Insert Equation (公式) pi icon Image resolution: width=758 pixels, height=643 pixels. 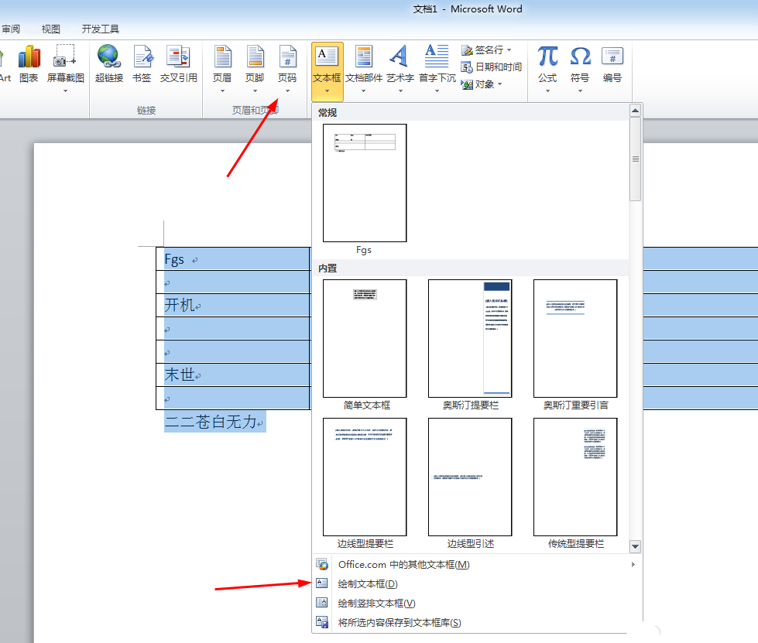click(x=547, y=57)
